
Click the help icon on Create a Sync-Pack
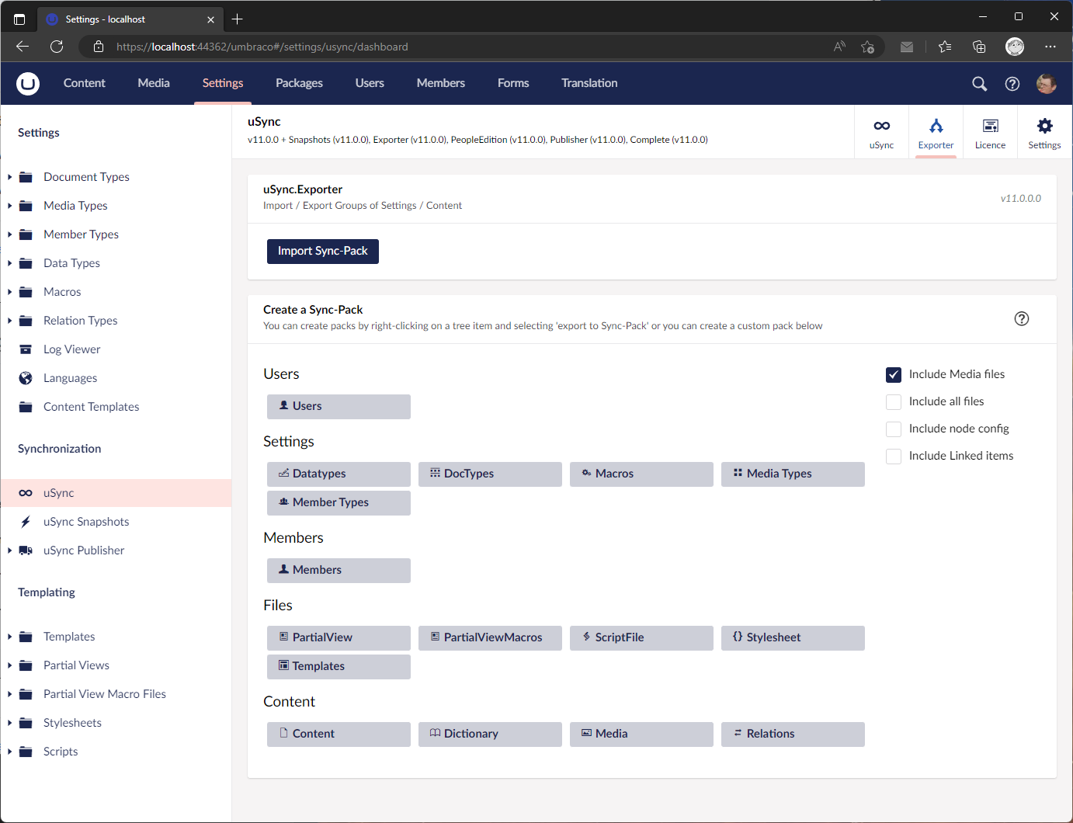click(1021, 318)
